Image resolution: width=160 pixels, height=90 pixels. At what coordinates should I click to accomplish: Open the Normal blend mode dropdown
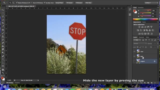point(140,43)
